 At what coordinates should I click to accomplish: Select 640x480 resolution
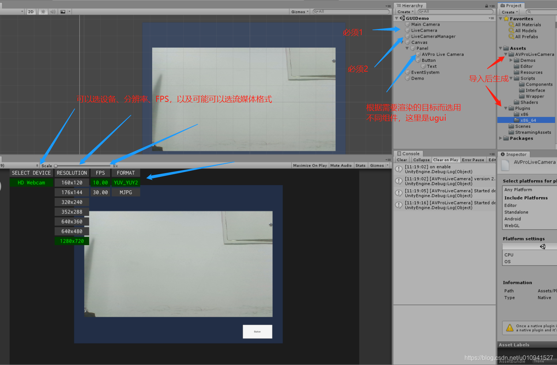(x=72, y=231)
